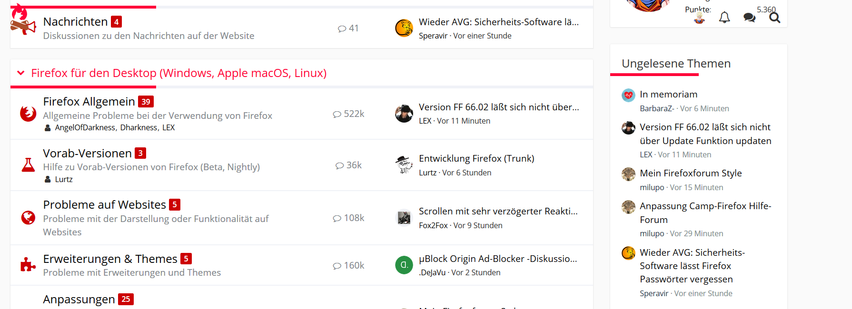
Task: Click Lurtz avatar in Vorab-Versionen row
Action: tap(404, 165)
